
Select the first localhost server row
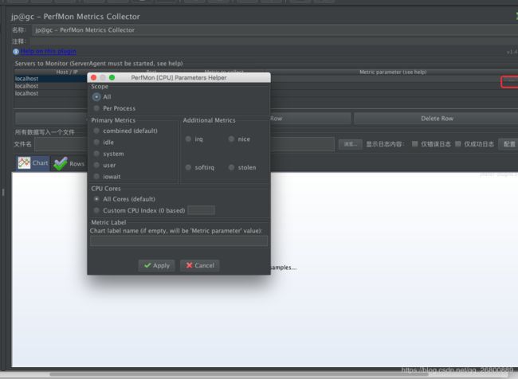click(x=50, y=79)
